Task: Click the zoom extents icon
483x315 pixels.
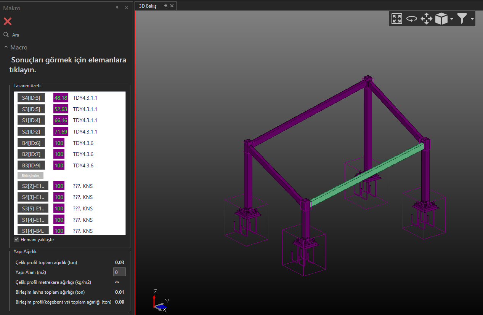Action: click(397, 19)
